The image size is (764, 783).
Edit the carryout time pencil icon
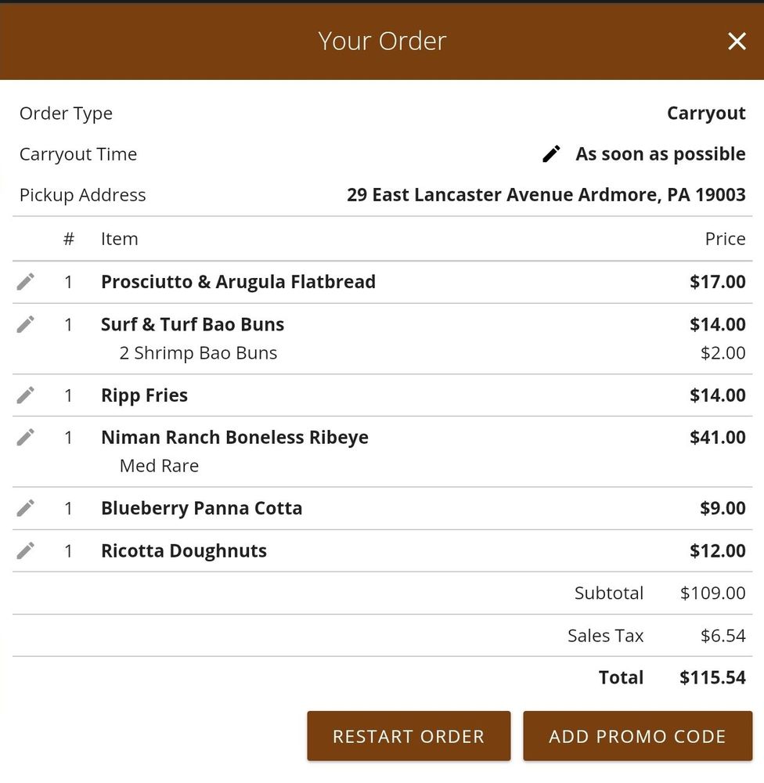(x=552, y=154)
